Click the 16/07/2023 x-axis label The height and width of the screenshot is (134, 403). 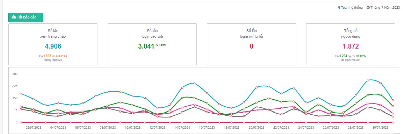click(x=207, y=127)
